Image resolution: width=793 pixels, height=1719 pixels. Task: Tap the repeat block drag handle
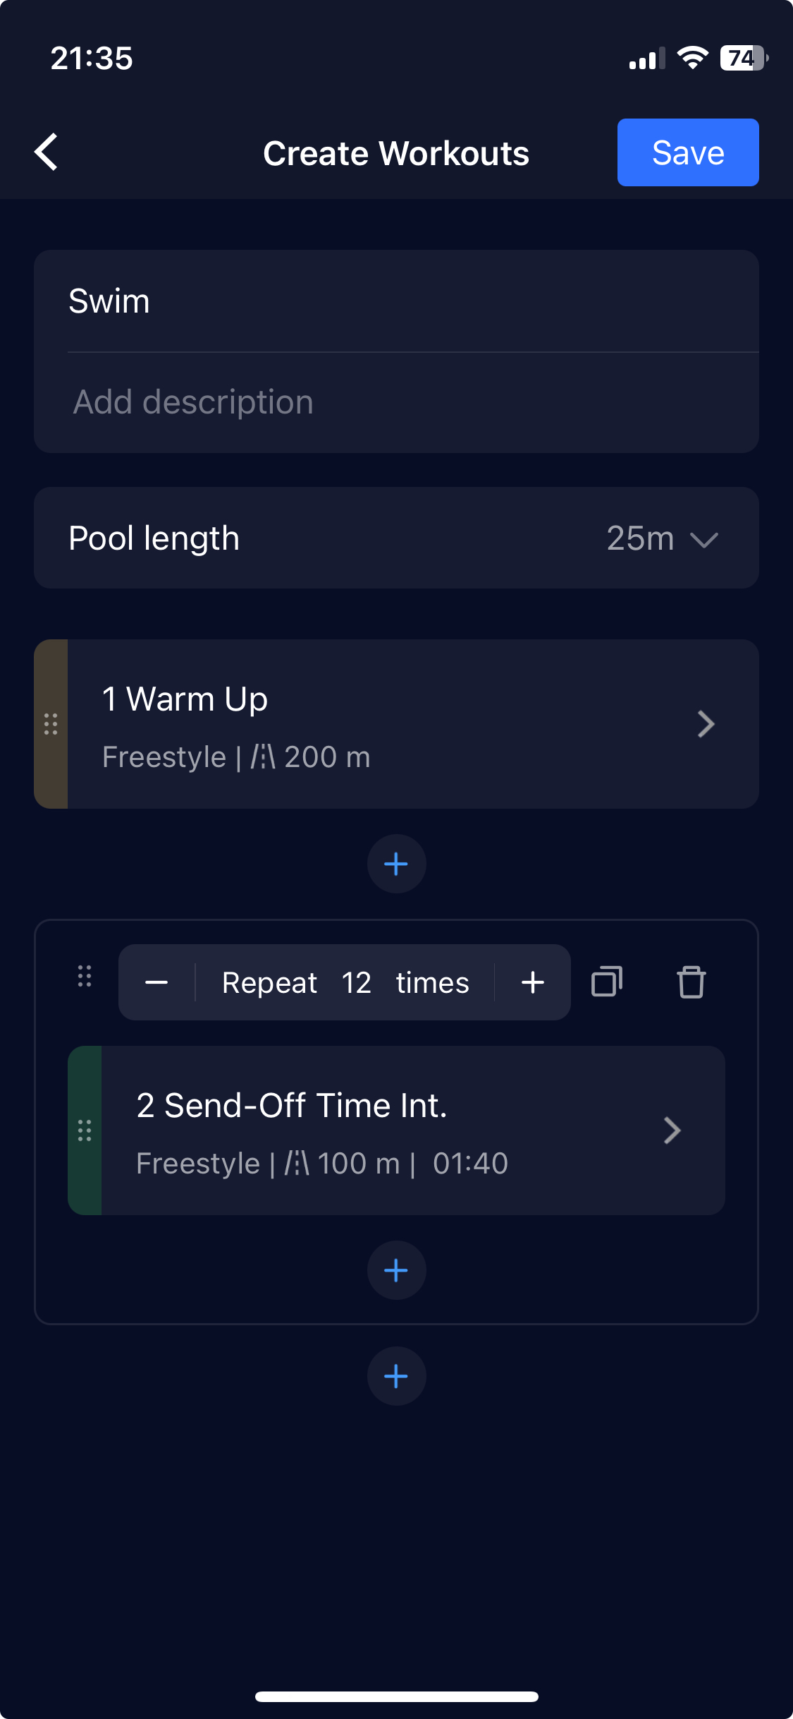[x=85, y=977]
